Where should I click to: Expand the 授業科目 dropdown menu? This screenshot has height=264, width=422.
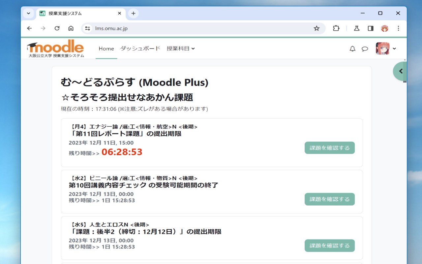pyautogui.click(x=181, y=49)
